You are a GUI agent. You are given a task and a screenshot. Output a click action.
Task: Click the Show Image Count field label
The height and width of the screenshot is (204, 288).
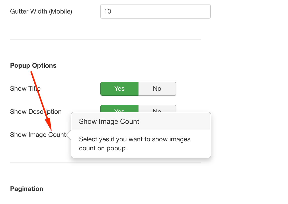pos(38,135)
